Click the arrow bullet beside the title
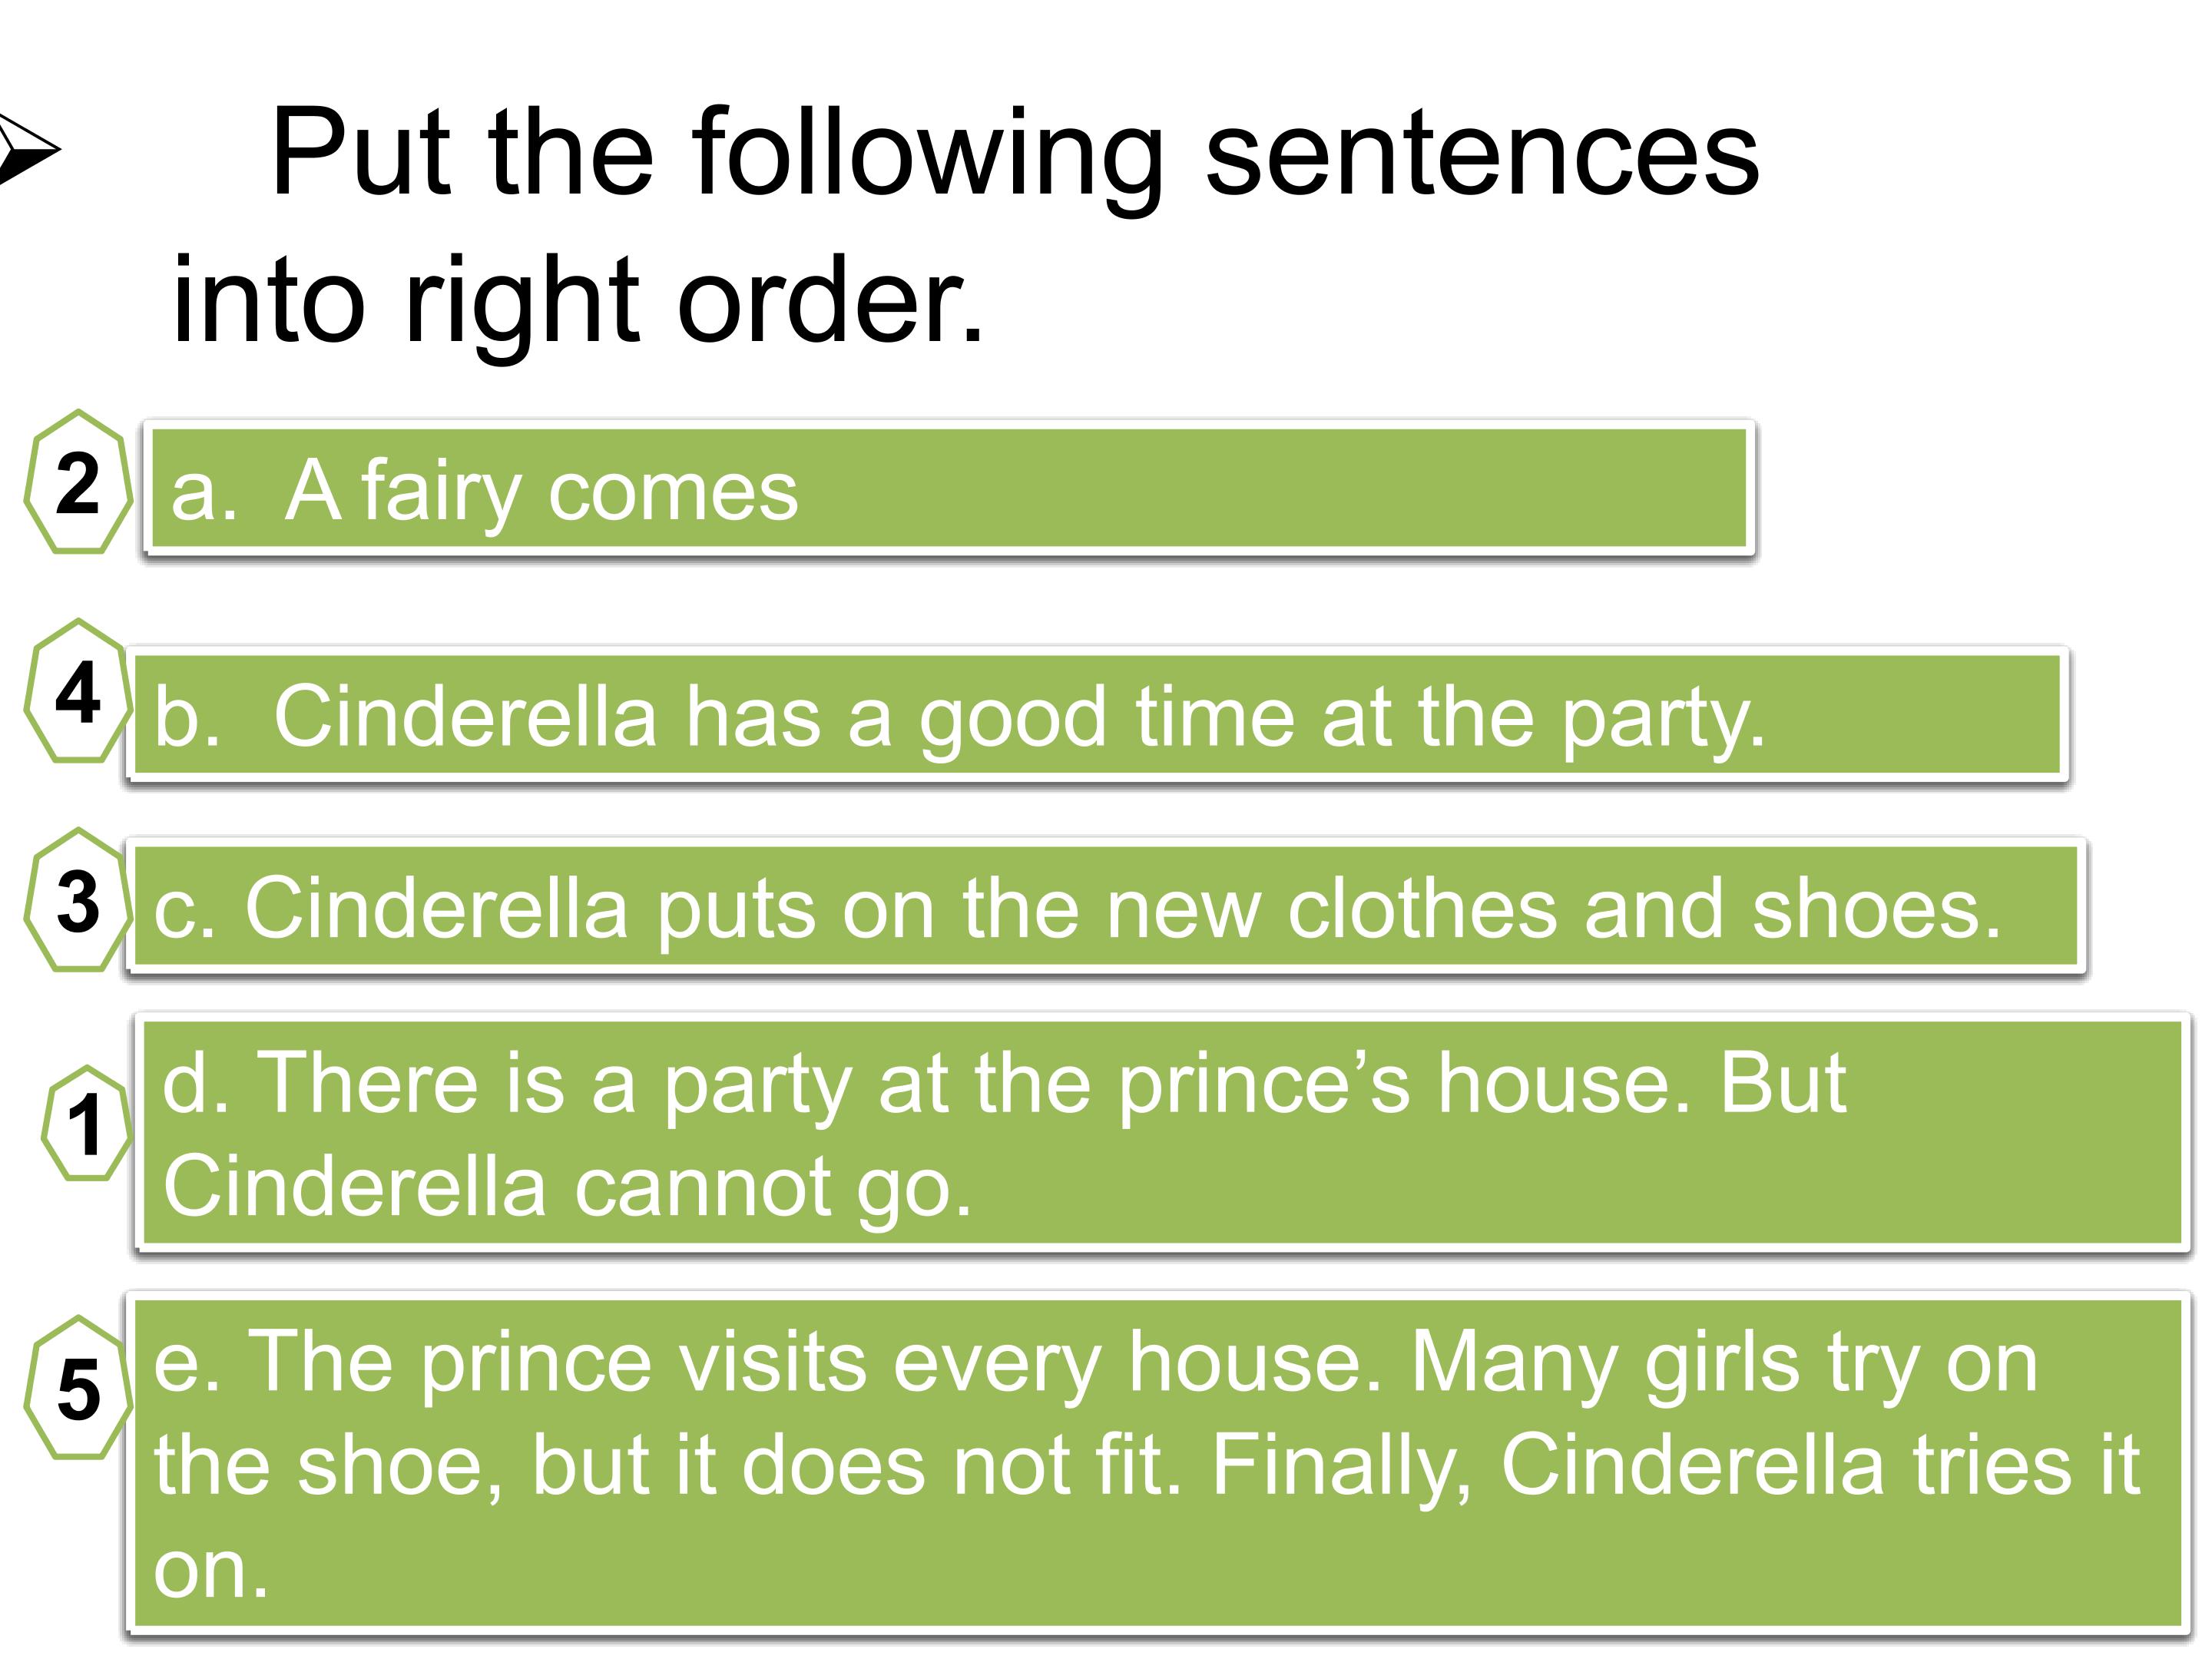This screenshot has width=2212, height=1659. point(28,149)
